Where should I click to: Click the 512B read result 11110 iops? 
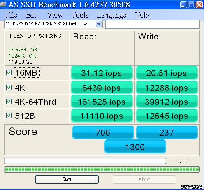tap(102, 116)
